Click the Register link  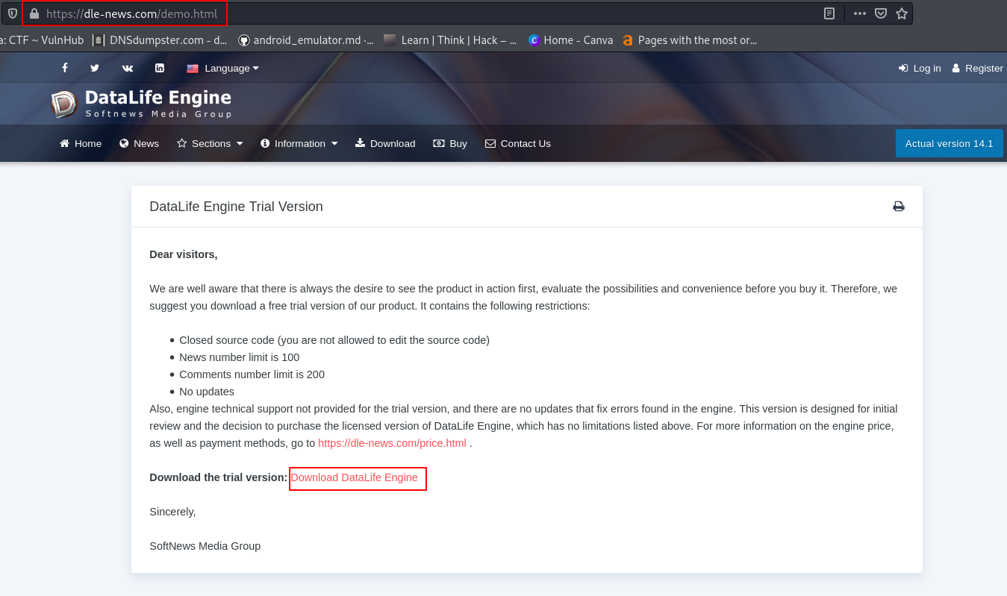[977, 68]
